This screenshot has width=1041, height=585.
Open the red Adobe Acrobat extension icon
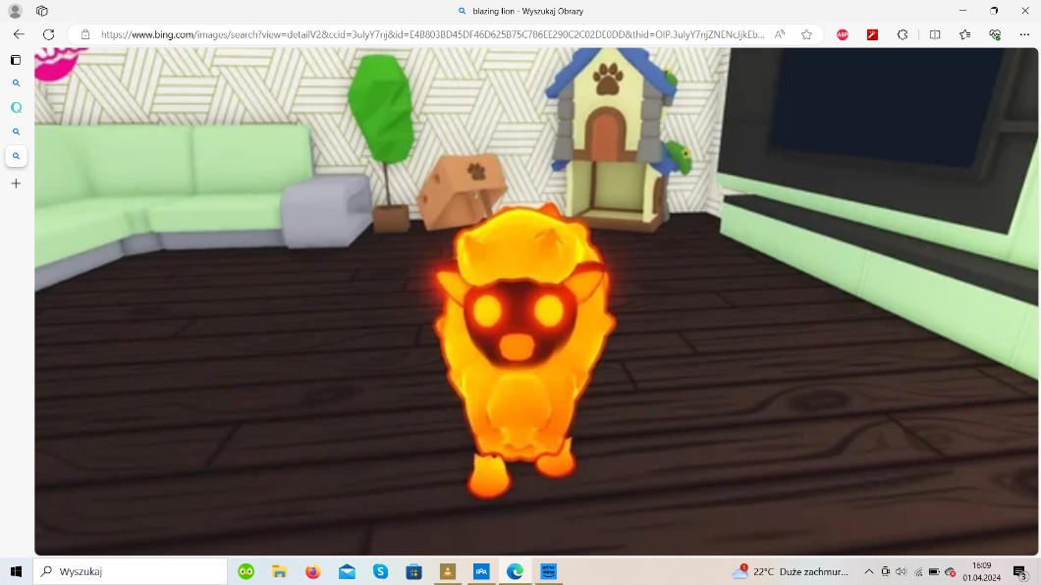[x=872, y=34]
